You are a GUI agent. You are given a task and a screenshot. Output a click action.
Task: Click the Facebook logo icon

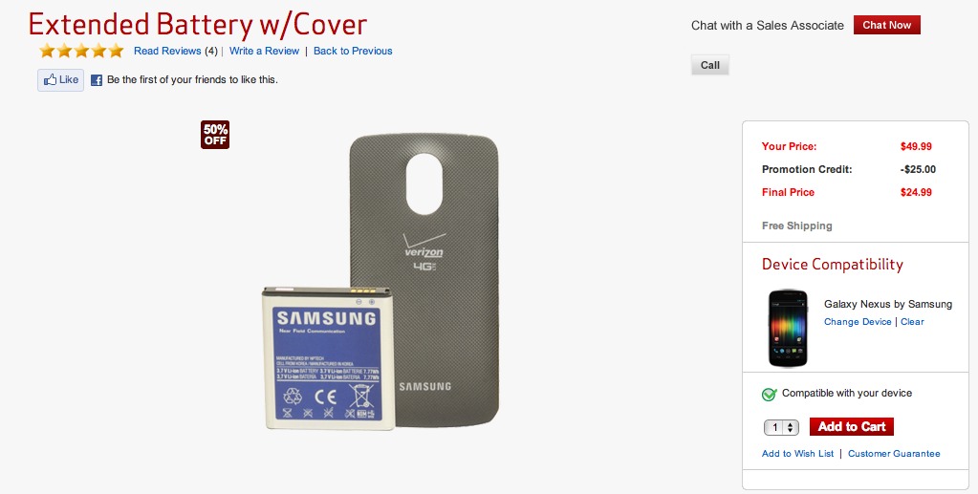96,80
